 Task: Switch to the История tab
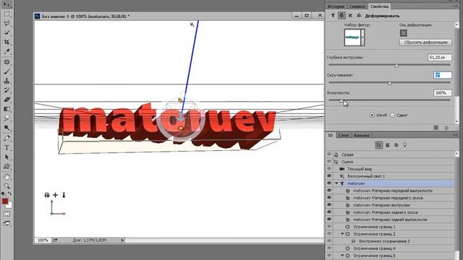336,6
